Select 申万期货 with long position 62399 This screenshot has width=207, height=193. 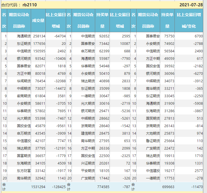pyautogui.click(x=88, y=51)
